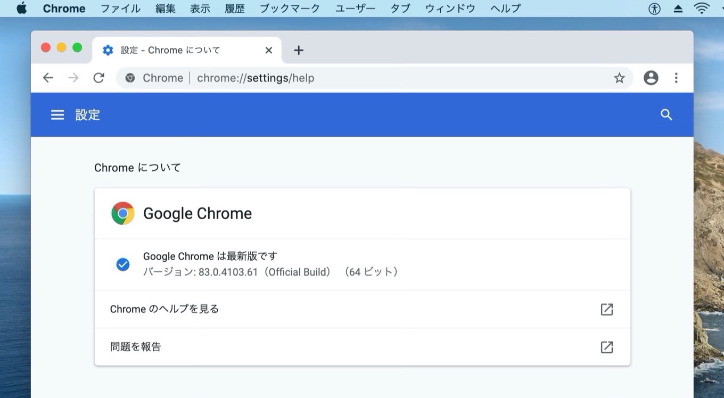724x398 pixels.
Task: Click the 設定 title in blue bar
Action: click(x=88, y=115)
